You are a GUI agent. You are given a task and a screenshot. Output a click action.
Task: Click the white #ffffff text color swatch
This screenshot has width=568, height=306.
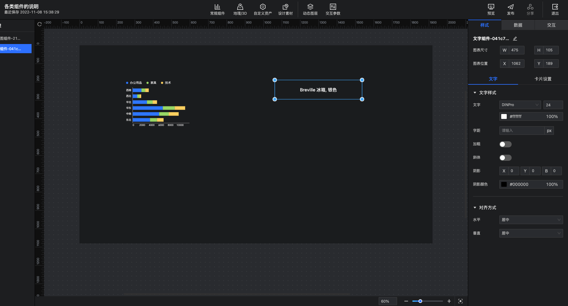pyautogui.click(x=504, y=116)
